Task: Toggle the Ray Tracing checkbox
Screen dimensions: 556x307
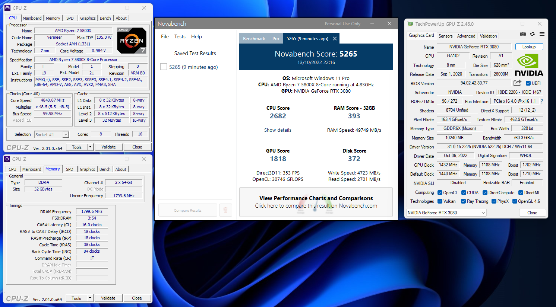Action: coord(463,201)
